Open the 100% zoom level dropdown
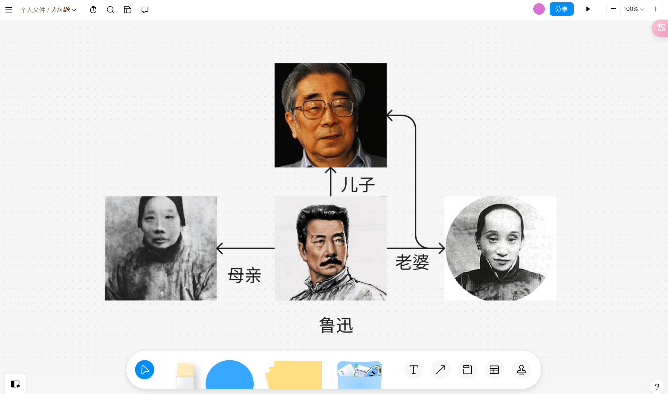Image resolution: width=668 pixels, height=394 pixels. pos(634,9)
